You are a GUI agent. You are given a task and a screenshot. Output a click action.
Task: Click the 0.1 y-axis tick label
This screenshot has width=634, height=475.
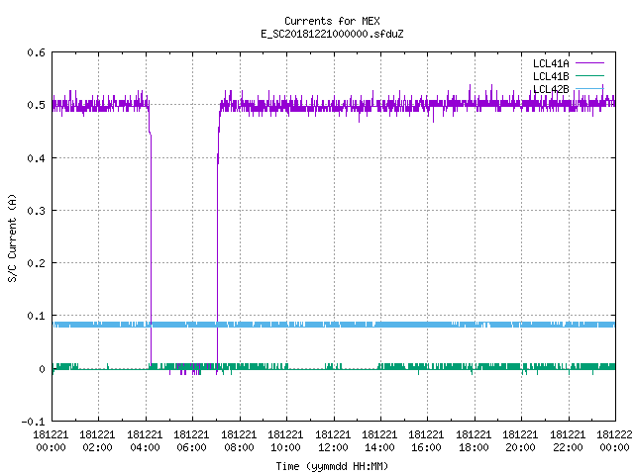[x=36, y=316]
